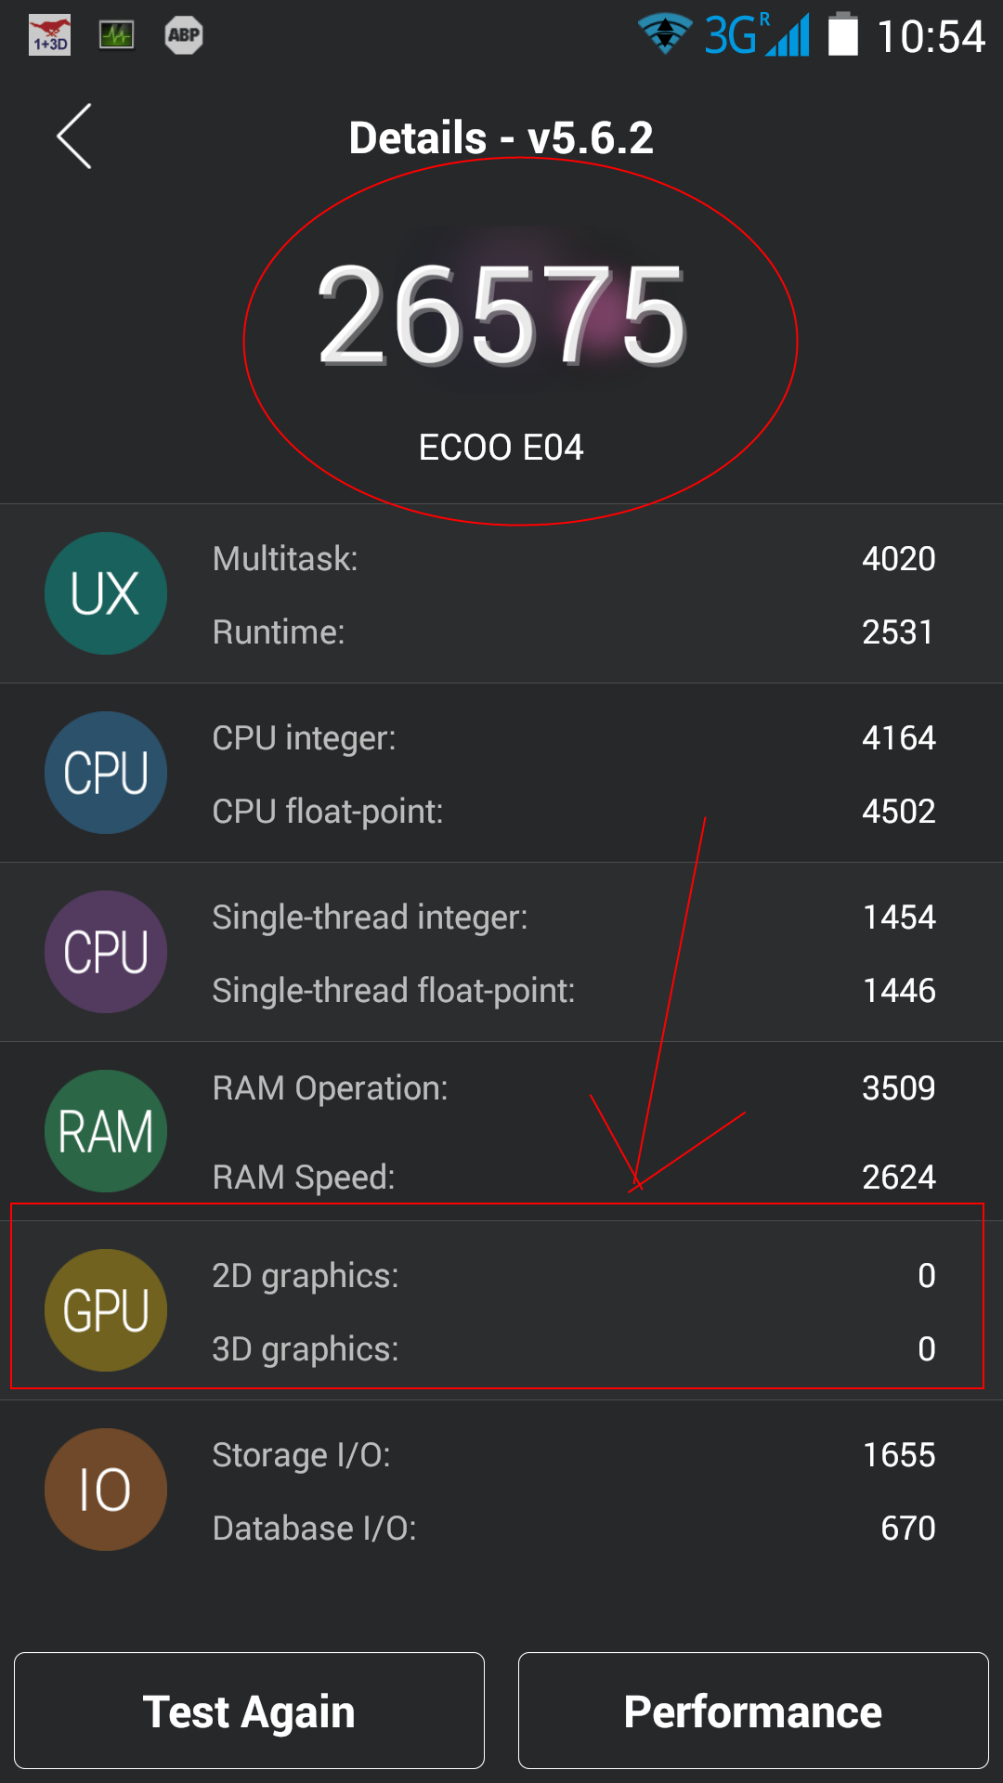Tap the battery status icon
Image resolution: width=1003 pixels, height=1783 pixels.
click(842, 35)
